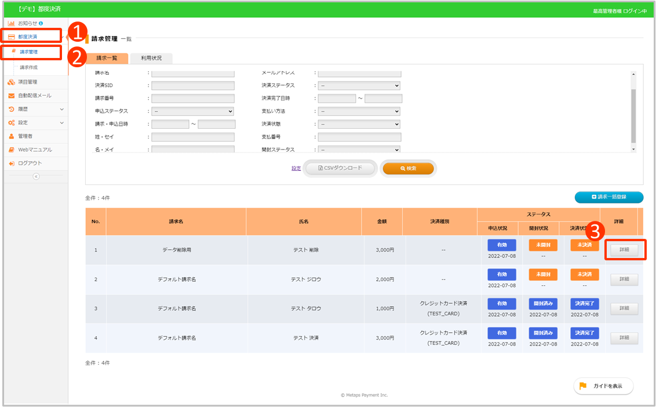Click the お知らせ chart icon in sidebar

coord(12,23)
